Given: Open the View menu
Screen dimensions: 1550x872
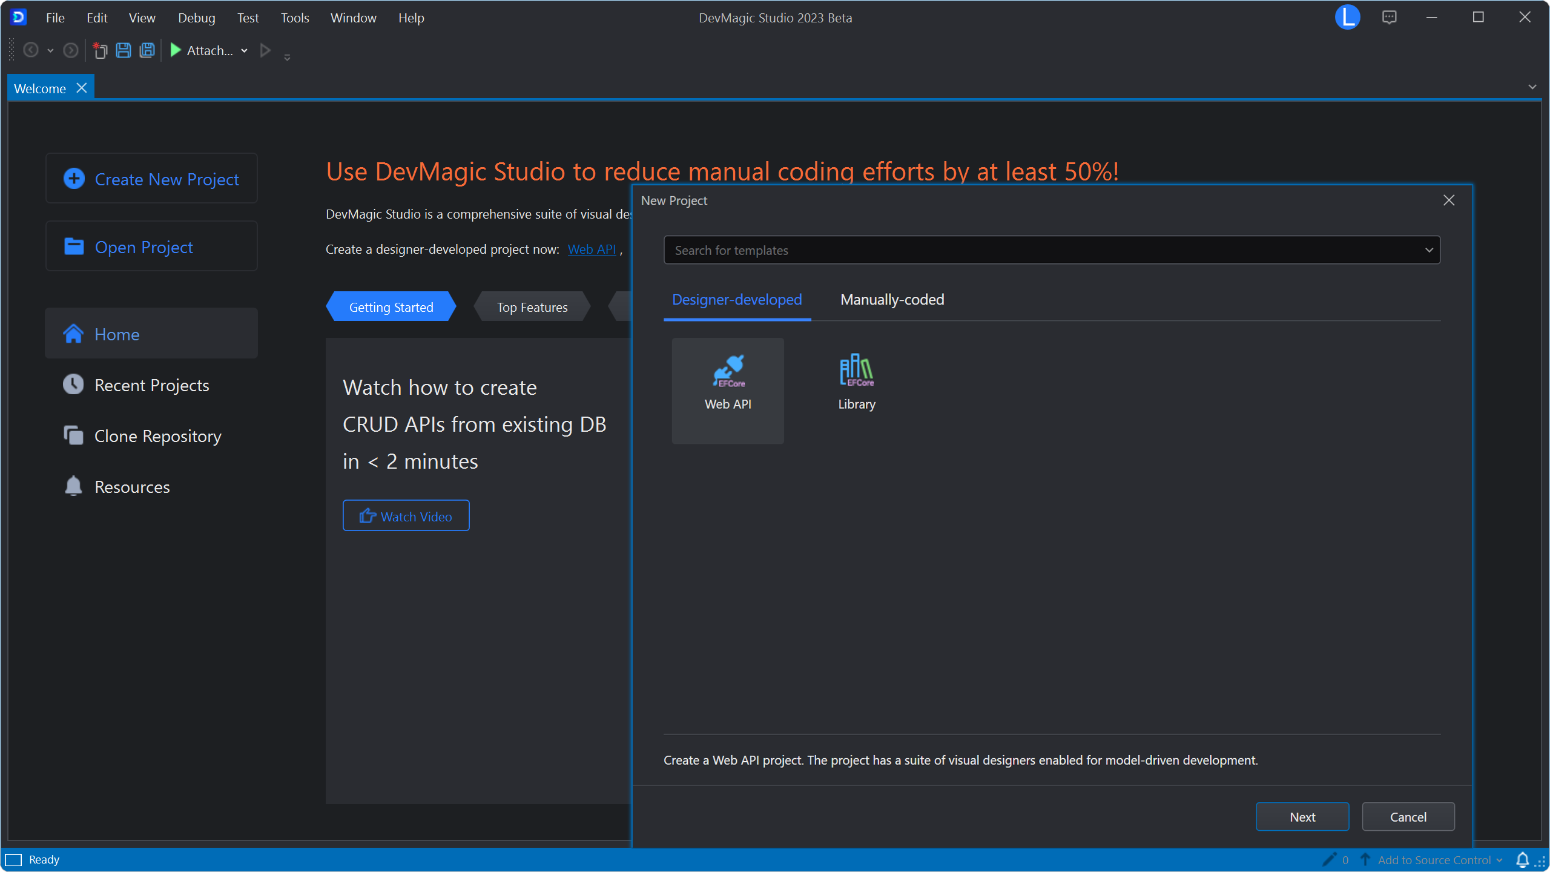Looking at the screenshot, I should [x=142, y=18].
